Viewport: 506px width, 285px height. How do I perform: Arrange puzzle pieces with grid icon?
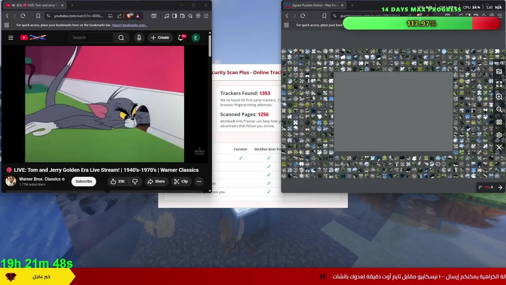(499, 122)
